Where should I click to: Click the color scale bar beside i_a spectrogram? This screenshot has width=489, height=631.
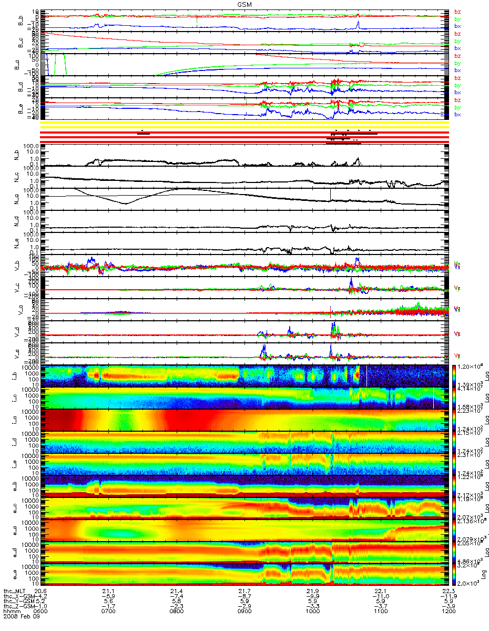pos(455,420)
